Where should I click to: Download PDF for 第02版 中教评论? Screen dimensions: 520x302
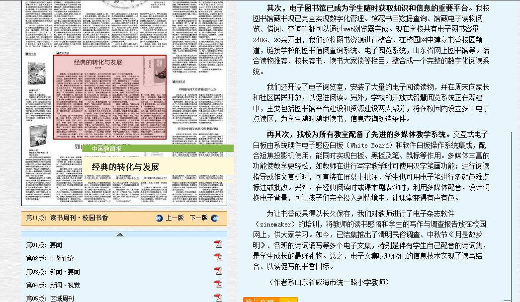[x=218, y=257]
